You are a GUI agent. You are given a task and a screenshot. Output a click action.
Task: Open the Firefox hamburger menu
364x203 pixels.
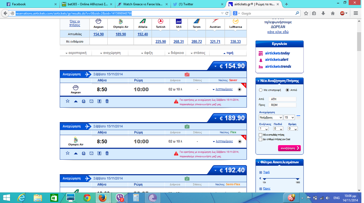pos(356,13)
